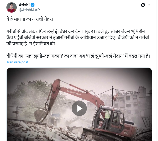Click the '120' marking on excavator body
This screenshot has width=158, height=141.
pos(126,133)
